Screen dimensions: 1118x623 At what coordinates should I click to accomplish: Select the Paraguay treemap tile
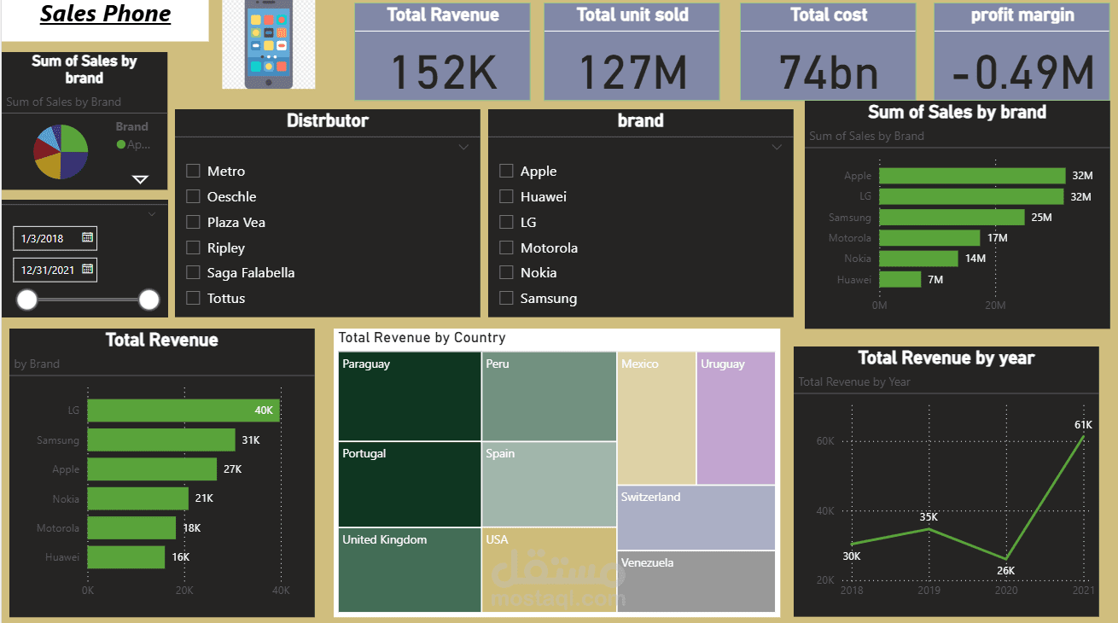tap(410, 396)
